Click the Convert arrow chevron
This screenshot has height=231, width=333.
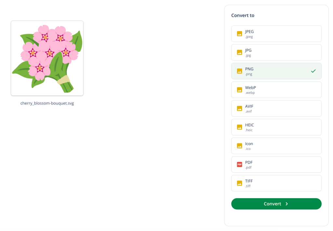[x=286, y=204]
